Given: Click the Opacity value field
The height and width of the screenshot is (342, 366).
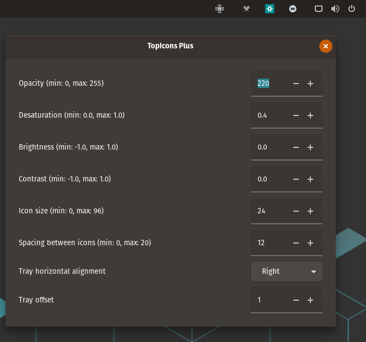Looking at the screenshot, I should pos(270,84).
